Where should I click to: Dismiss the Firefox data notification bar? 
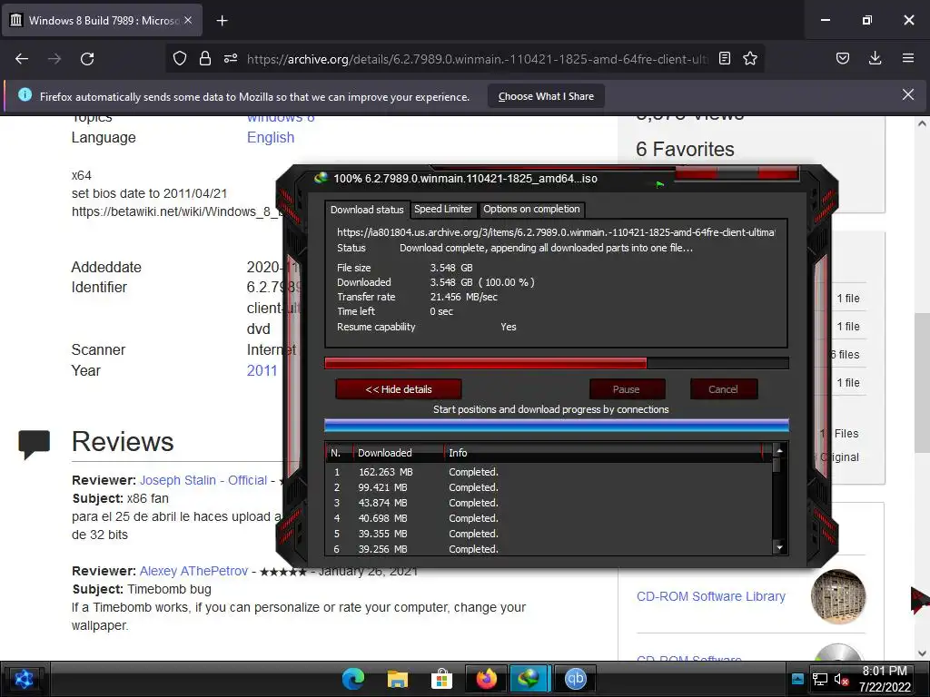coord(907,94)
